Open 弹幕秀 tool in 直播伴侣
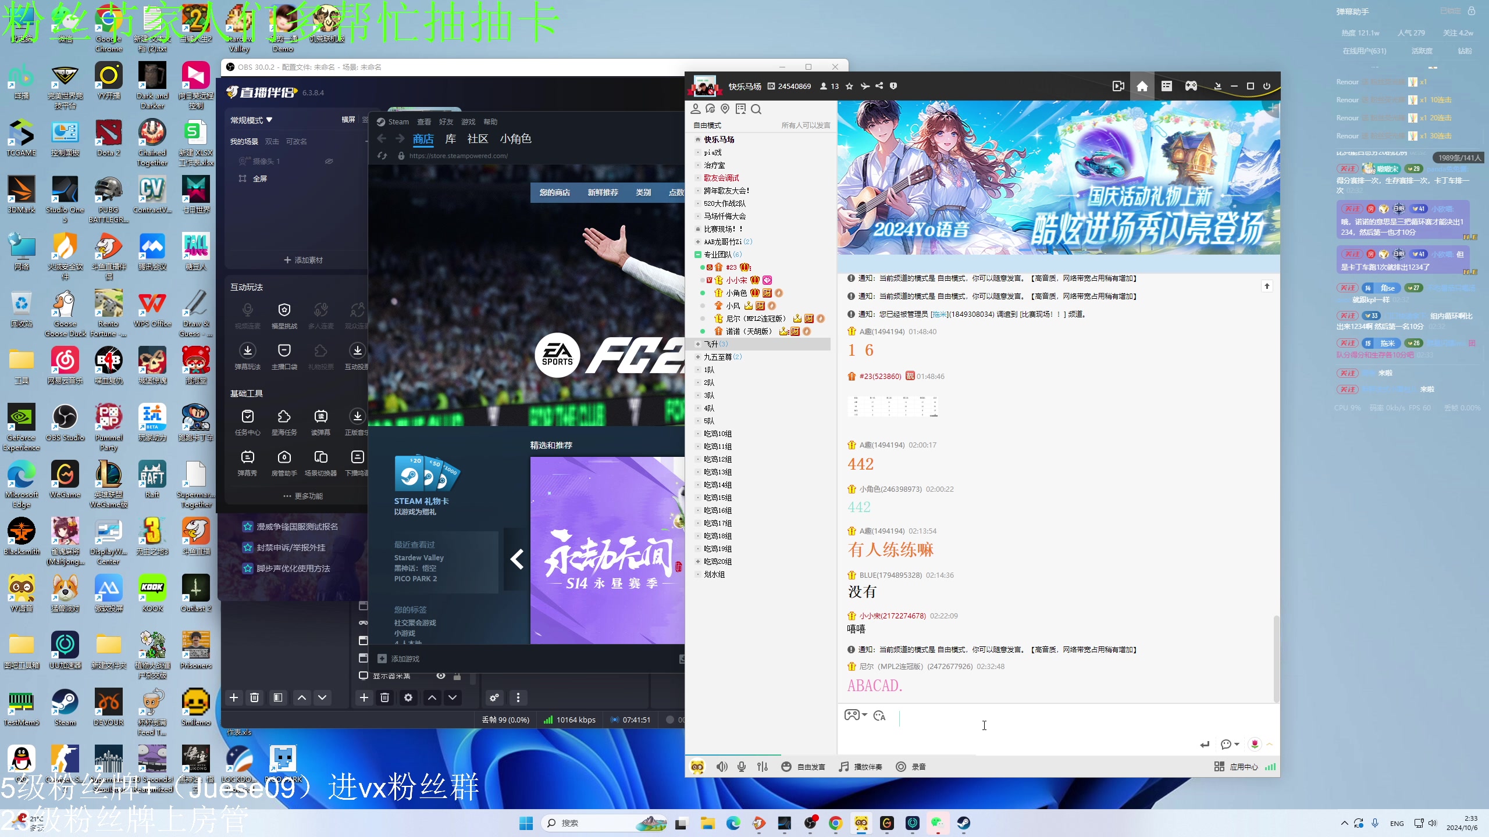This screenshot has width=1489, height=837. (248, 463)
